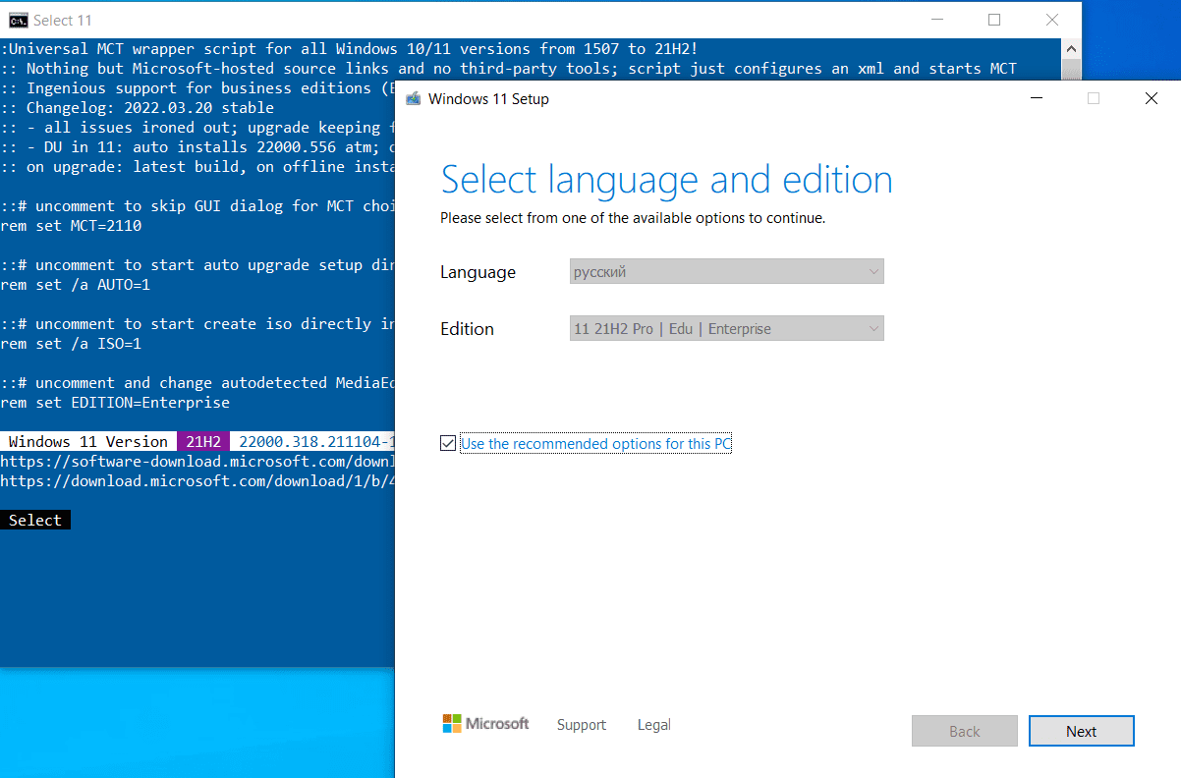Click the Language field label

478,273
